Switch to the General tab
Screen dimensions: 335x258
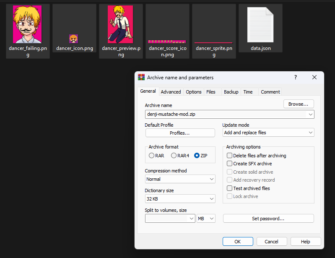(148, 91)
